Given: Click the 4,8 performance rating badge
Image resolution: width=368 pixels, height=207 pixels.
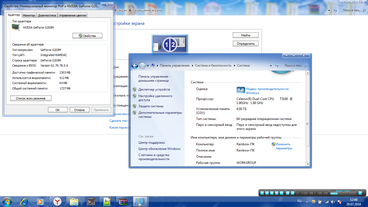Looking at the screenshot, I should click(241, 91).
